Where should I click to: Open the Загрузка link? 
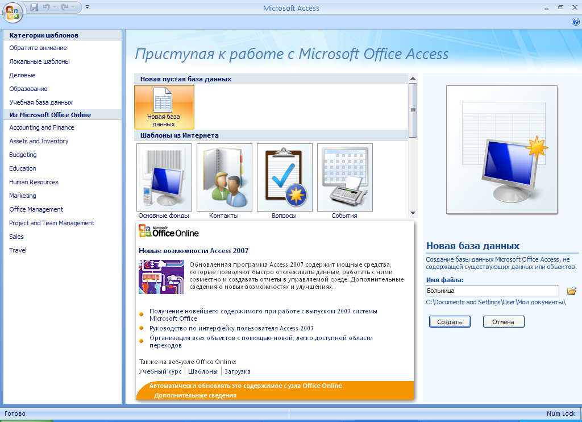[x=238, y=371]
